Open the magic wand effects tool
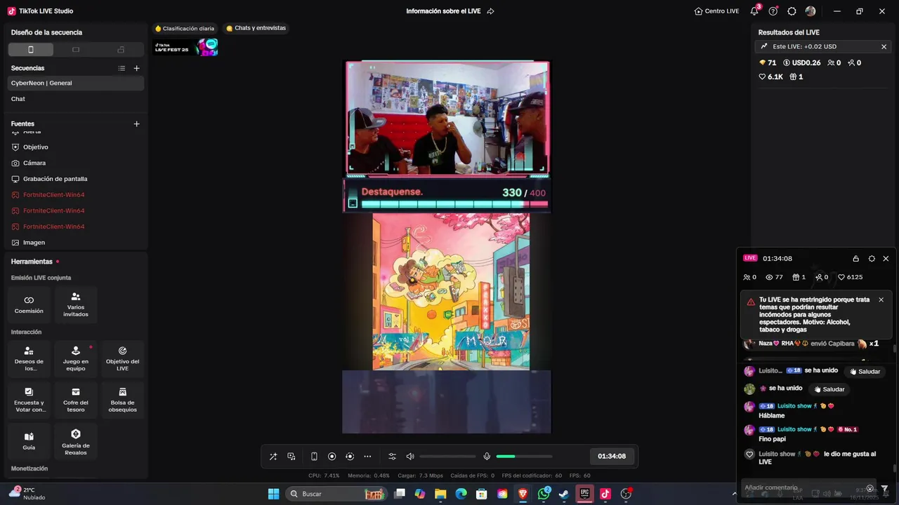 tap(273, 457)
